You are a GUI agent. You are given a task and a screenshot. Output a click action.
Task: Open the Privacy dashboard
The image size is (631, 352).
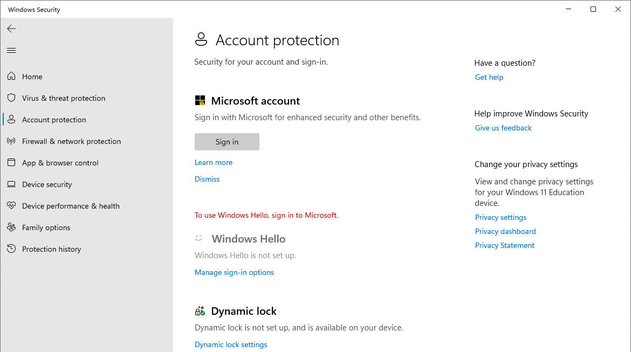coord(505,231)
